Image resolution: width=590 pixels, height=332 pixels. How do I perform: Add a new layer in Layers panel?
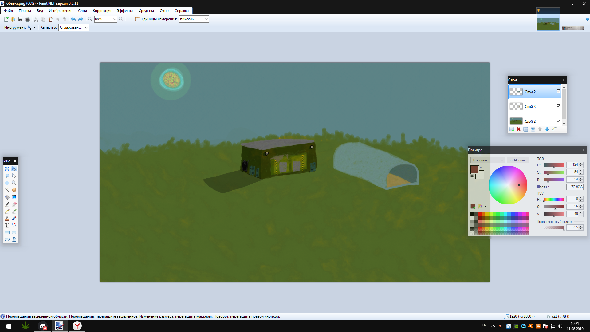(x=512, y=129)
